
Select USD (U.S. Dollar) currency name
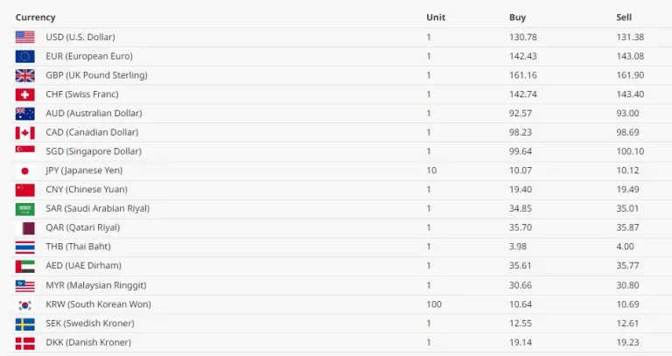[80, 37]
